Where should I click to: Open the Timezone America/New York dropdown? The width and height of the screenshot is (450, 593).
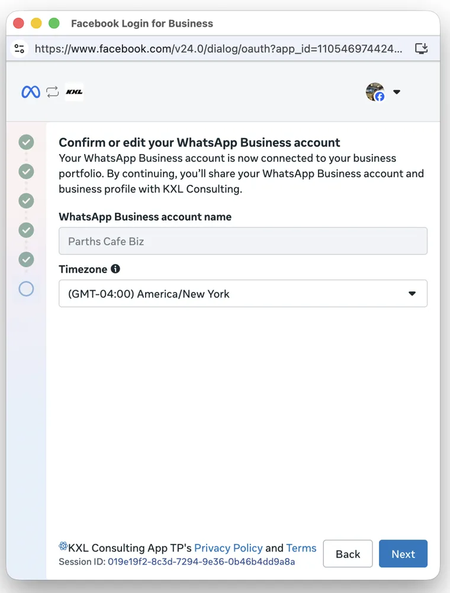point(243,293)
